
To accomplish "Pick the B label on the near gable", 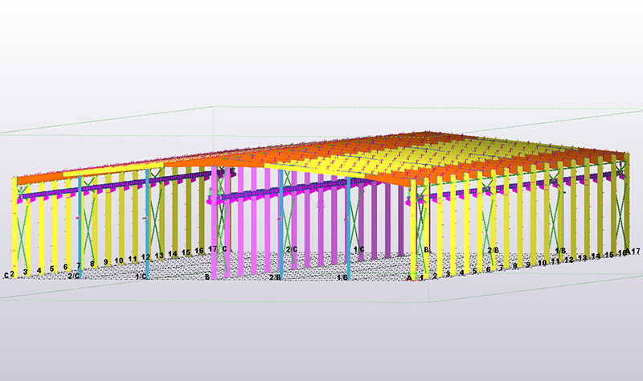I will pyautogui.click(x=207, y=277).
